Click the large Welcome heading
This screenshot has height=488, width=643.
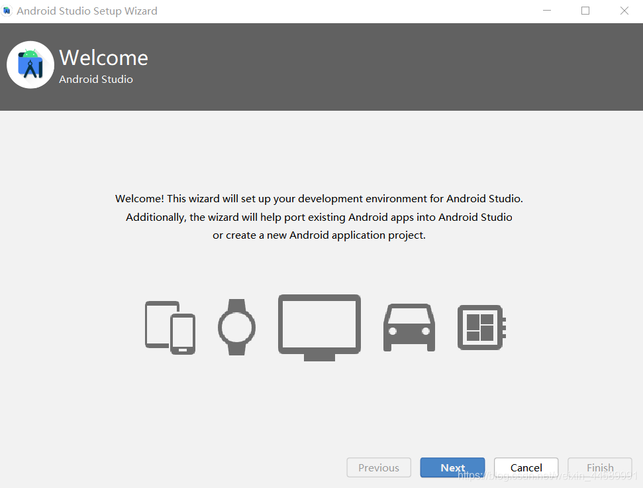tap(103, 58)
